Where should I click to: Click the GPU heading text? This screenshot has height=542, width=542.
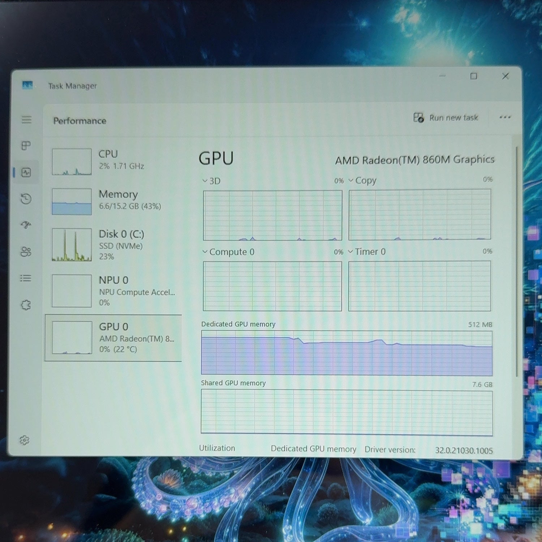click(x=216, y=158)
